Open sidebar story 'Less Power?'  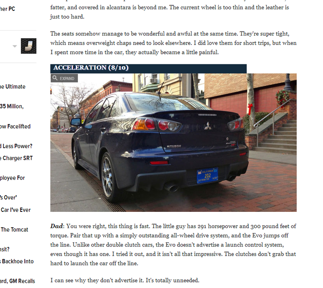click(x=16, y=146)
